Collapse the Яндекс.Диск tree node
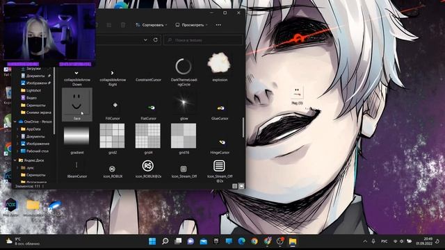Screen dimensions: 445x250 15,160
